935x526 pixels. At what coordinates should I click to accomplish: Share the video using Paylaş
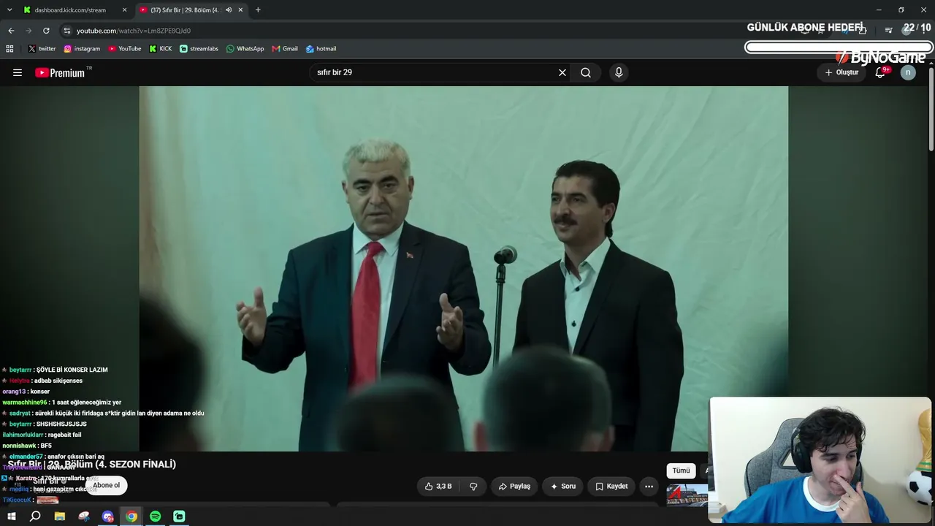coord(514,486)
